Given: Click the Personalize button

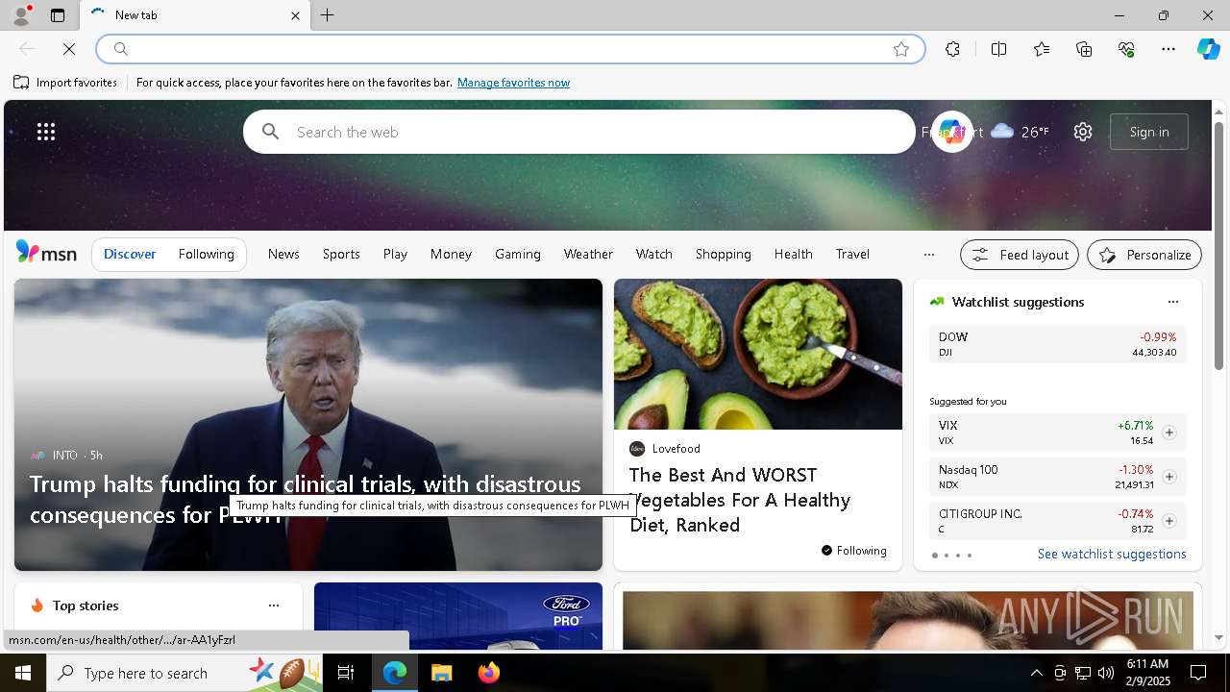Looking at the screenshot, I should point(1144,255).
